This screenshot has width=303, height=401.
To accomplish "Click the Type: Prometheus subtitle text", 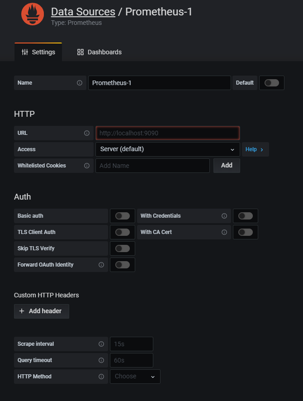I will coord(76,23).
